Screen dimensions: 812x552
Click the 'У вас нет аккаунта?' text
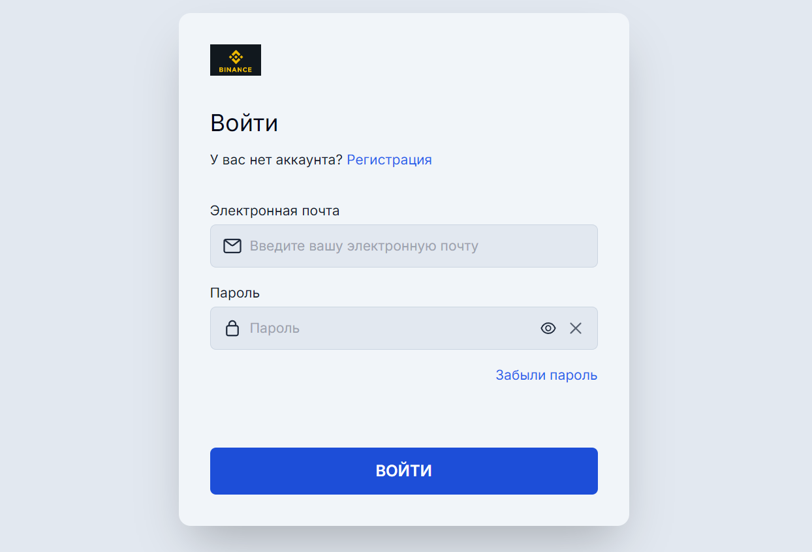point(276,160)
